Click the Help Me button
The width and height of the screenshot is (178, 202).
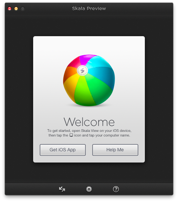click(x=115, y=150)
